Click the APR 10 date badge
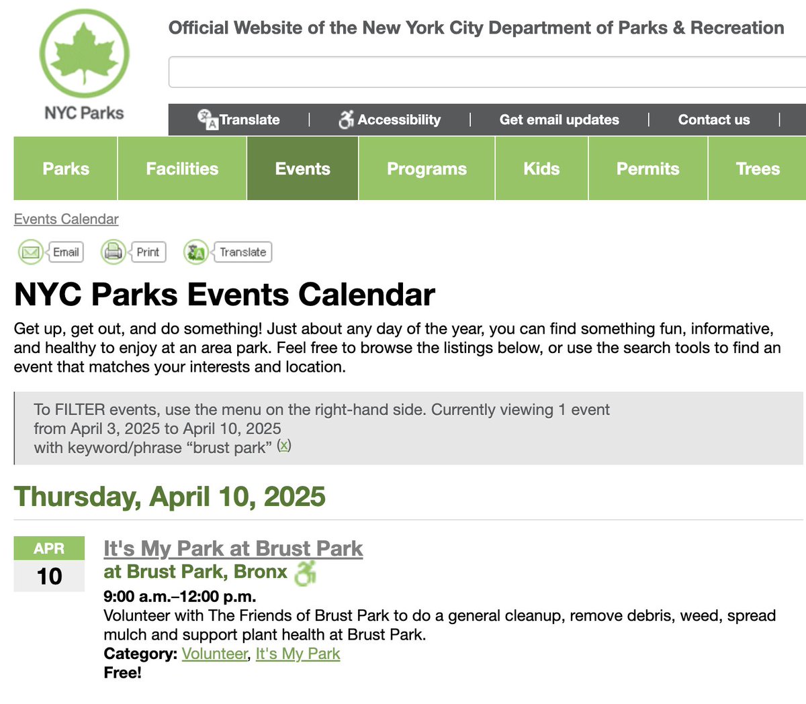 49,564
